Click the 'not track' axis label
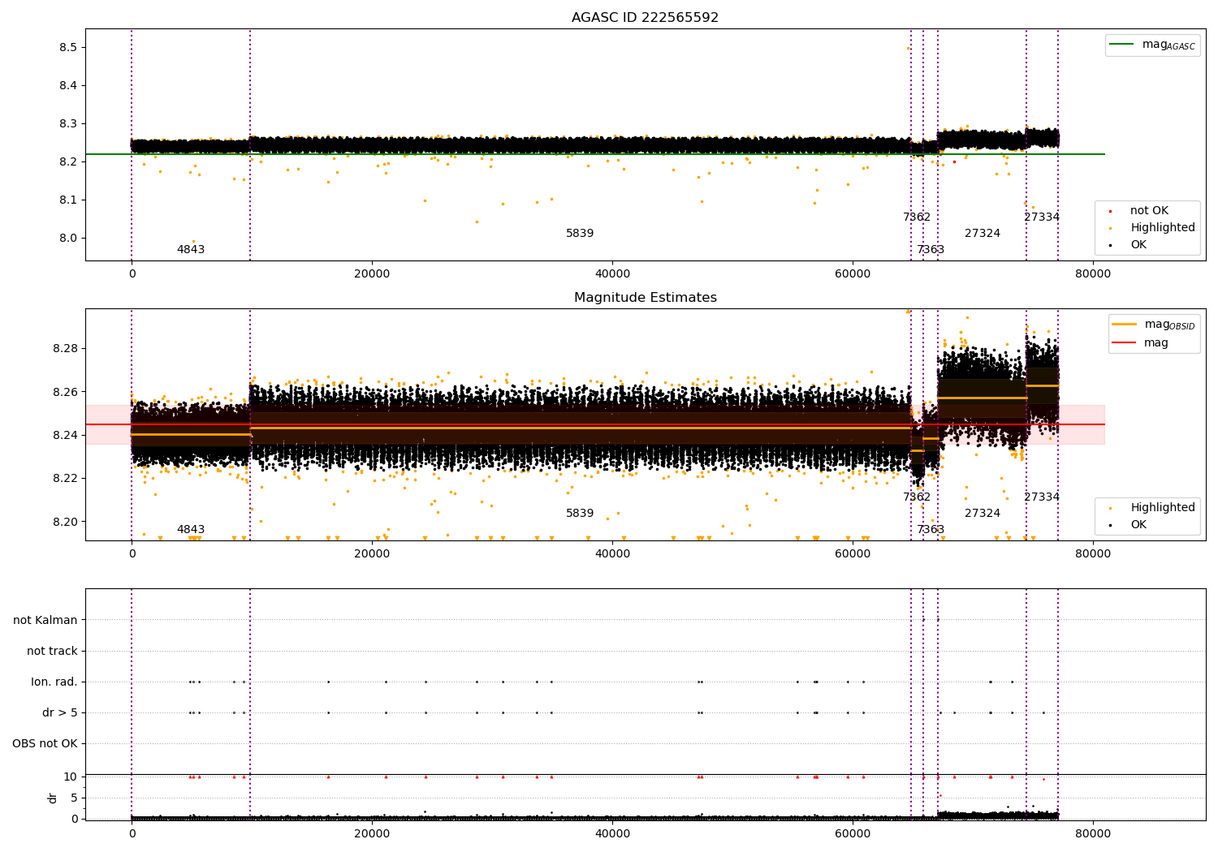This screenshot has width=1218, height=852. pos(52,652)
